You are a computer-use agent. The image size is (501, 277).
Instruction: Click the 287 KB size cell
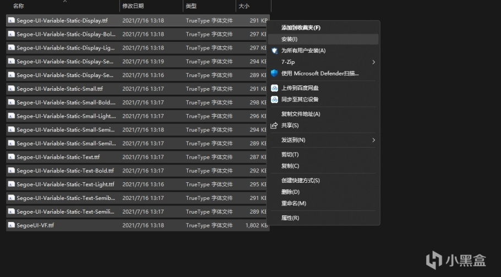pos(259,157)
